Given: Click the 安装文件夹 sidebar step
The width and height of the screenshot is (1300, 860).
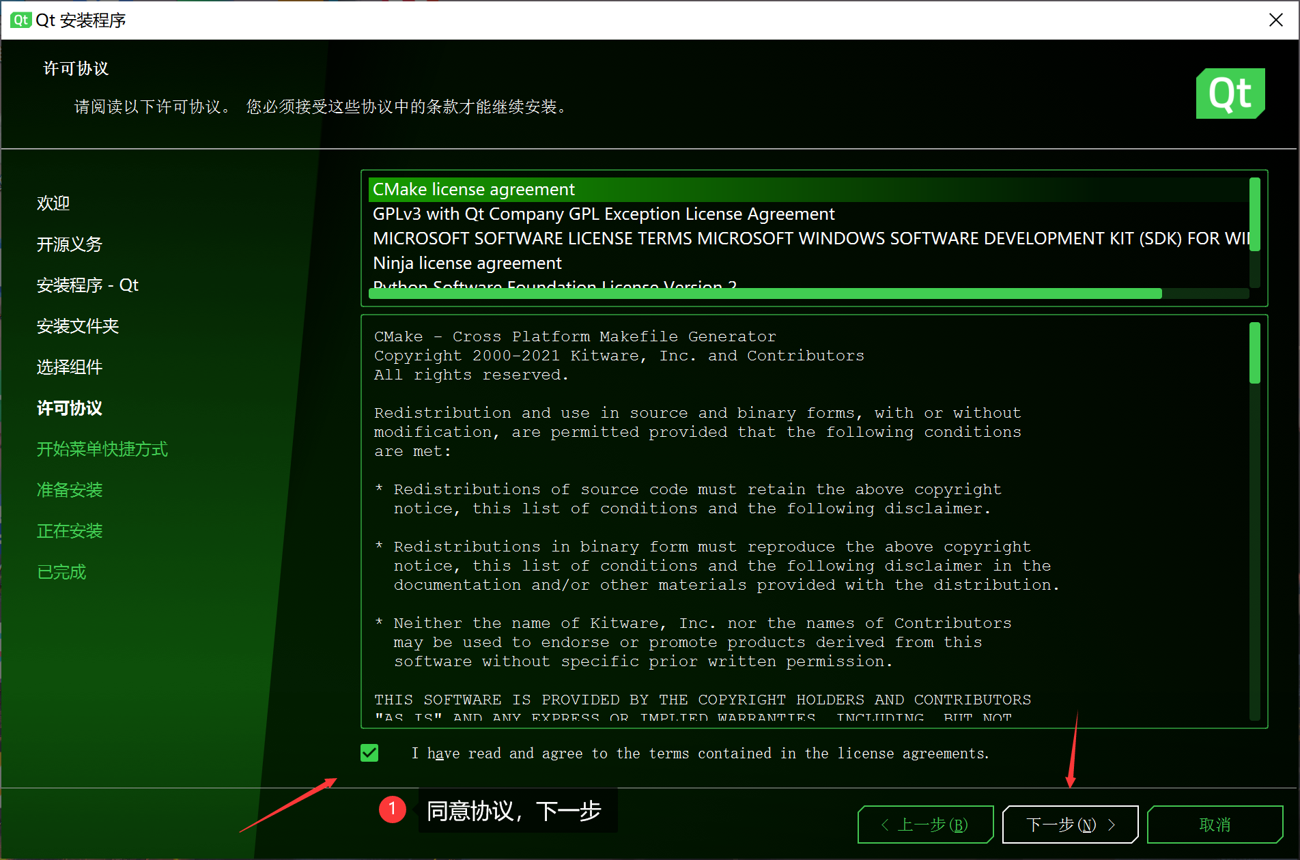Looking at the screenshot, I should 78,326.
